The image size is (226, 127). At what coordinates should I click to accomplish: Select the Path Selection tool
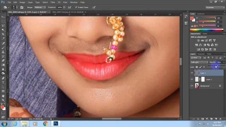point(3,87)
